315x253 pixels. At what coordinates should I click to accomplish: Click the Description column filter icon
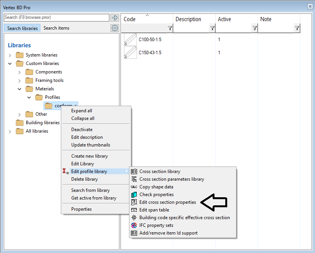pos(212,28)
